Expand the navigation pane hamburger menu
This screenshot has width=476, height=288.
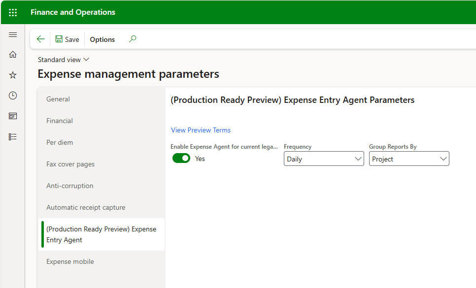click(x=13, y=35)
